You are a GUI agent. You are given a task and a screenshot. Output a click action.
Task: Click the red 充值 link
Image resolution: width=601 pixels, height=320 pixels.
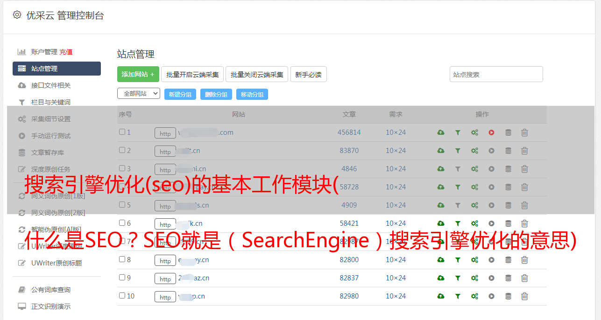[66, 52]
